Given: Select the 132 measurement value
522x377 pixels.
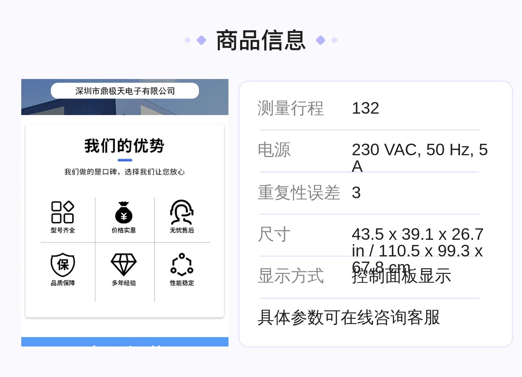Looking at the screenshot, I should click(x=366, y=108).
